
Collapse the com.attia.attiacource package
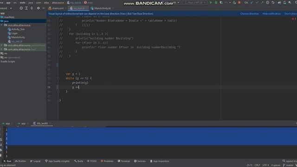coord(1,25)
